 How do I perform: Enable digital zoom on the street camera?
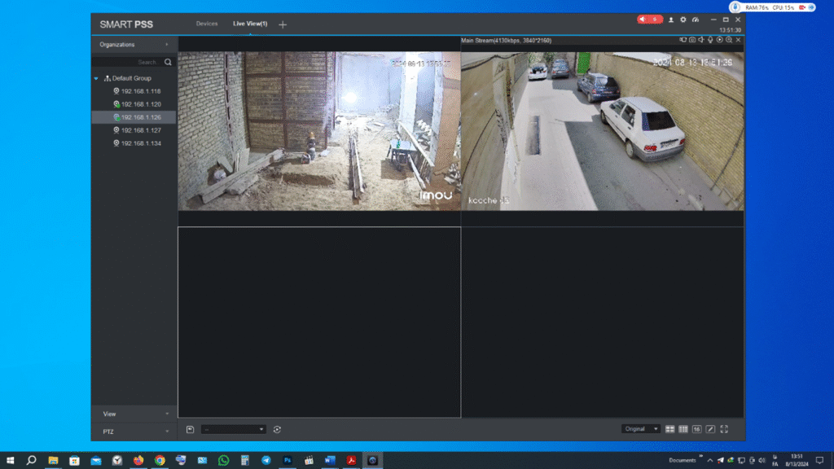tap(729, 40)
